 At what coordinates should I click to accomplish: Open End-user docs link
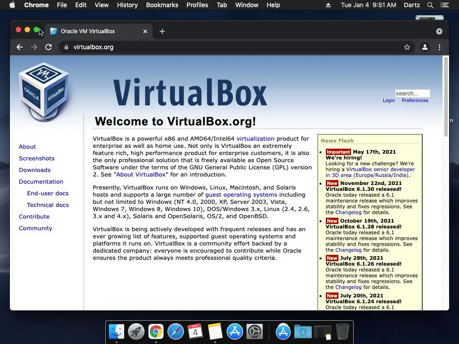(48, 193)
